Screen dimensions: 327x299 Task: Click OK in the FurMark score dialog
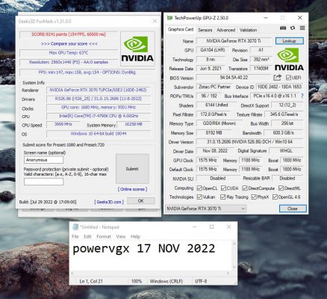pos(141,201)
